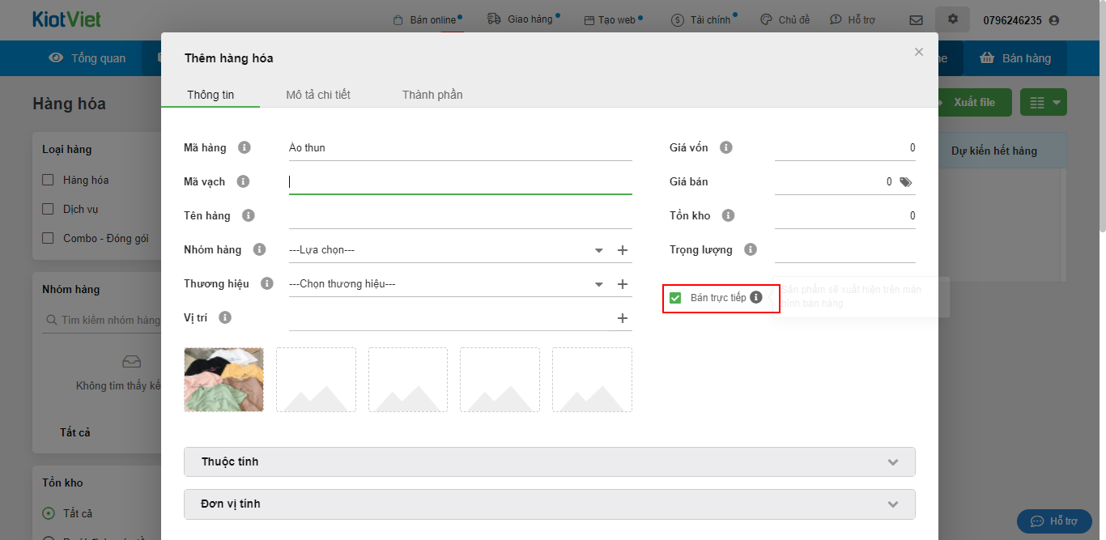
Task: Open settings gear icon in top bar
Action: (952, 19)
